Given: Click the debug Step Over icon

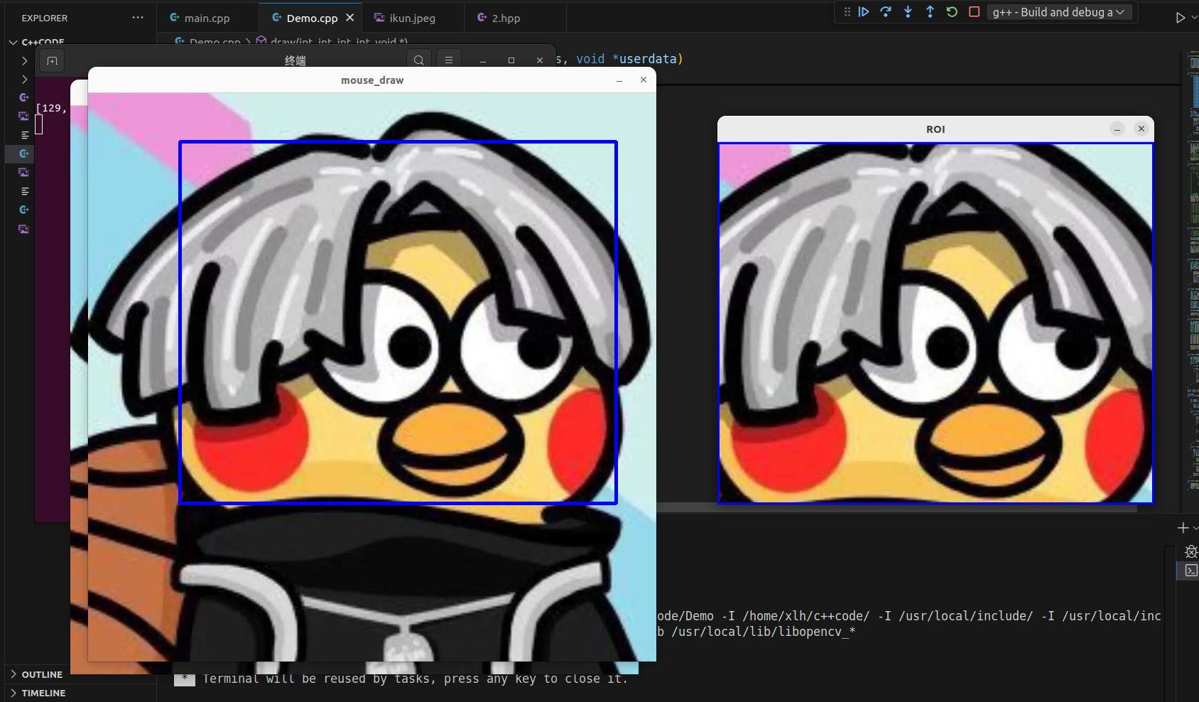Looking at the screenshot, I should pyautogui.click(x=886, y=12).
